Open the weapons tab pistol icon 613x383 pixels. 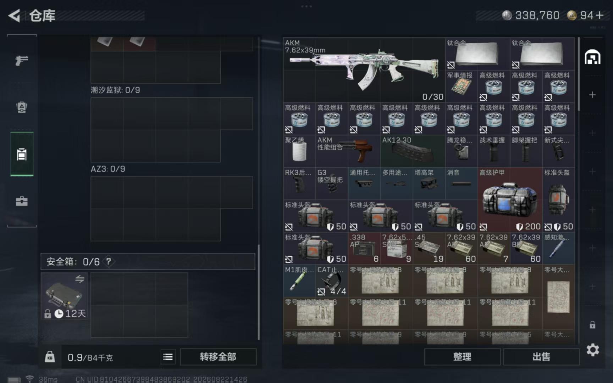(22, 60)
